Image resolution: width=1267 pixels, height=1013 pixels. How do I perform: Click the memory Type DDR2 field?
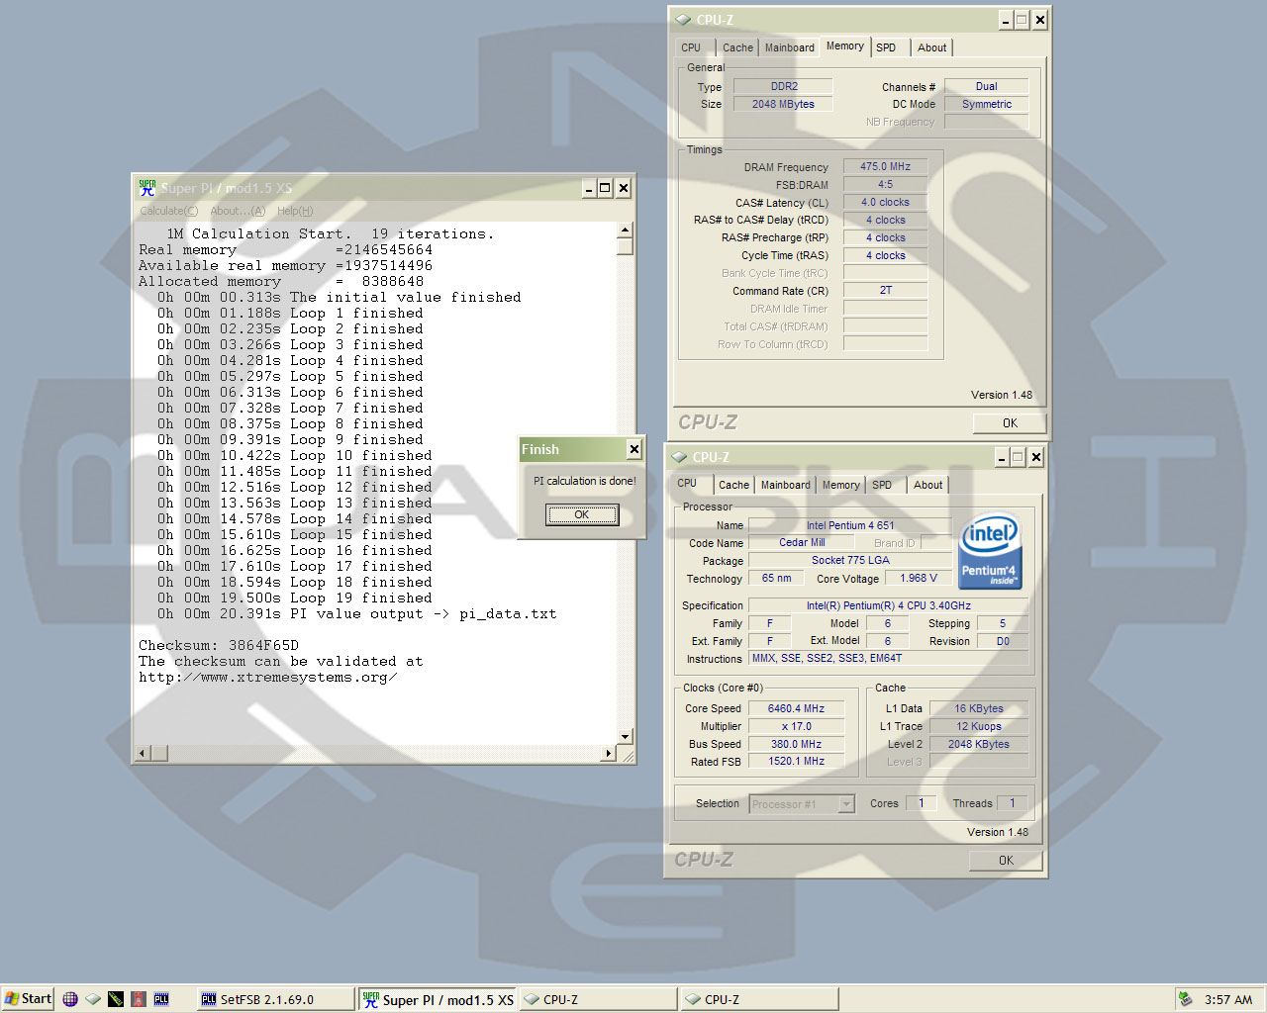[x=783, y=86]
